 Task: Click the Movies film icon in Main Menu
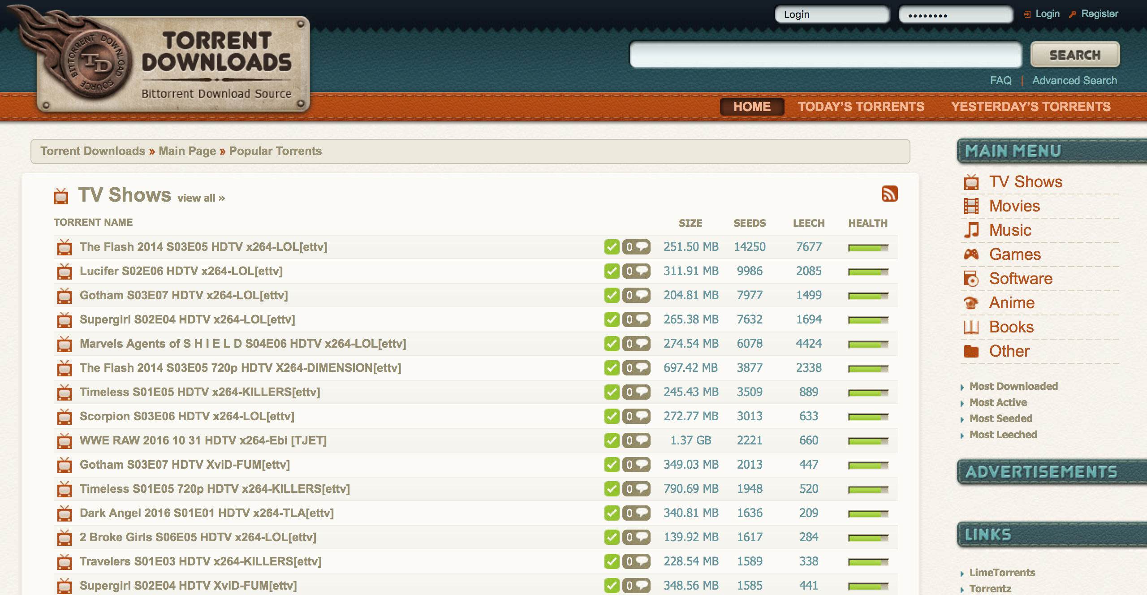971,206
